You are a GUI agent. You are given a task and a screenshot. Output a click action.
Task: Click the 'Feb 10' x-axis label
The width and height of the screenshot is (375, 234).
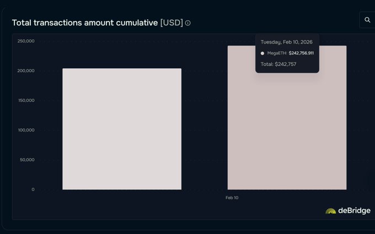232,197
